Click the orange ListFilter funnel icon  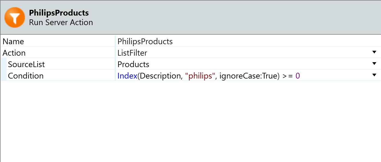pyautogui.click(x=15, y=17)
